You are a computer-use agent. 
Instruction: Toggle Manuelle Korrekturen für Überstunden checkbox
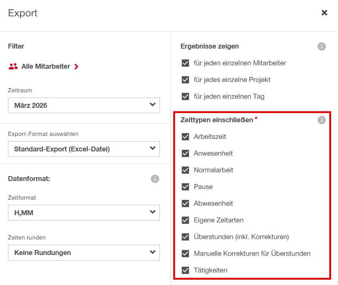pyautogui.click(x=185, y=254)
